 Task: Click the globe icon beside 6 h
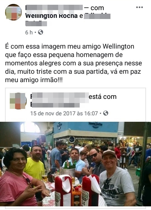pyautogui.click(x=41, y=32)
